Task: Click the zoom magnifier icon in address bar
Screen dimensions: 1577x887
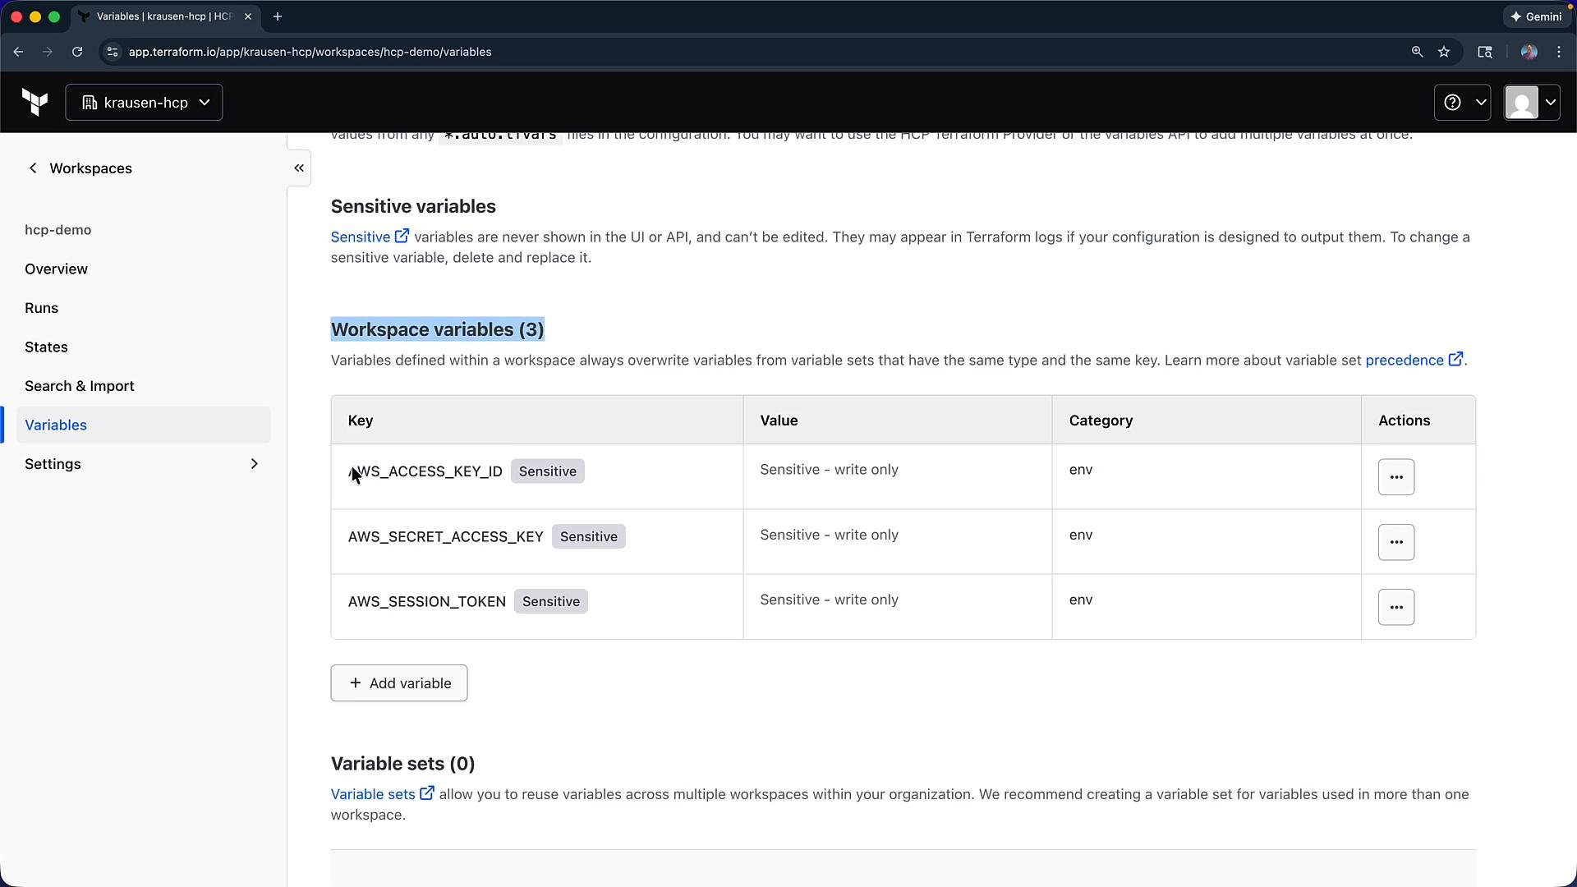Action: pyautogui.click(x=1417, y=52)
